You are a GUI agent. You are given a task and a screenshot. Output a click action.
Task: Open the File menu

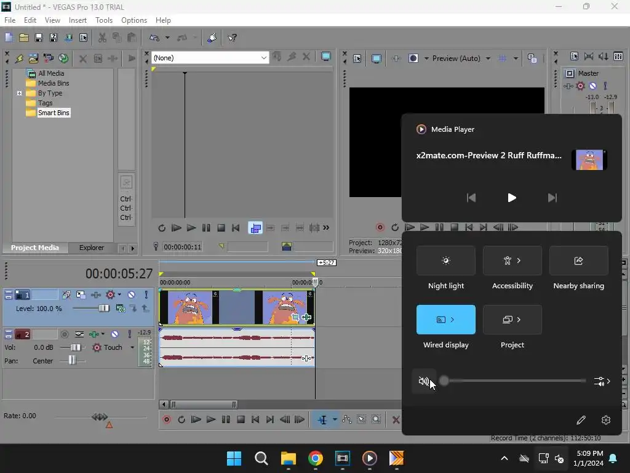(x=10, y=20)
